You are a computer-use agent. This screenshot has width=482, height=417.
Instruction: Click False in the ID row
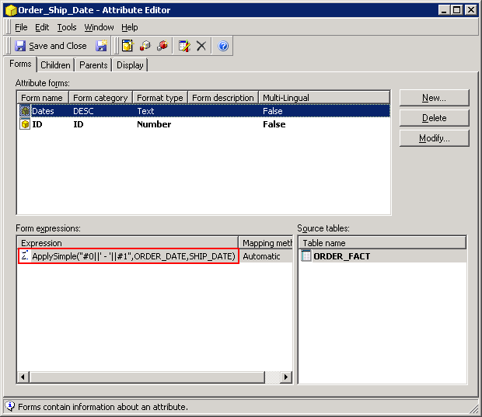[274, 124]
